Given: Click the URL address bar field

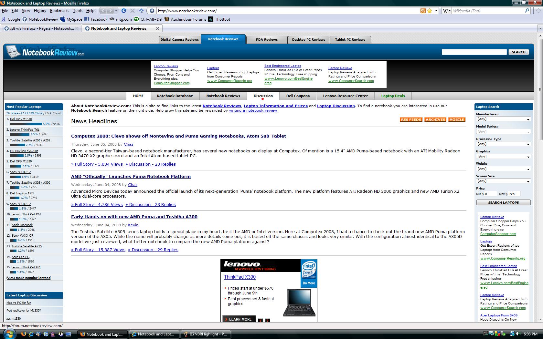Looking at the screenshot, I should click(288, 11).
